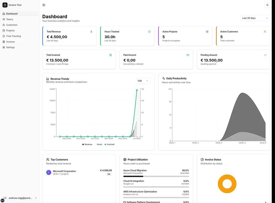Go to Time Tracking page
This screenshot has height=203, width=275.
pyautogui.click(x=13, y=36)
